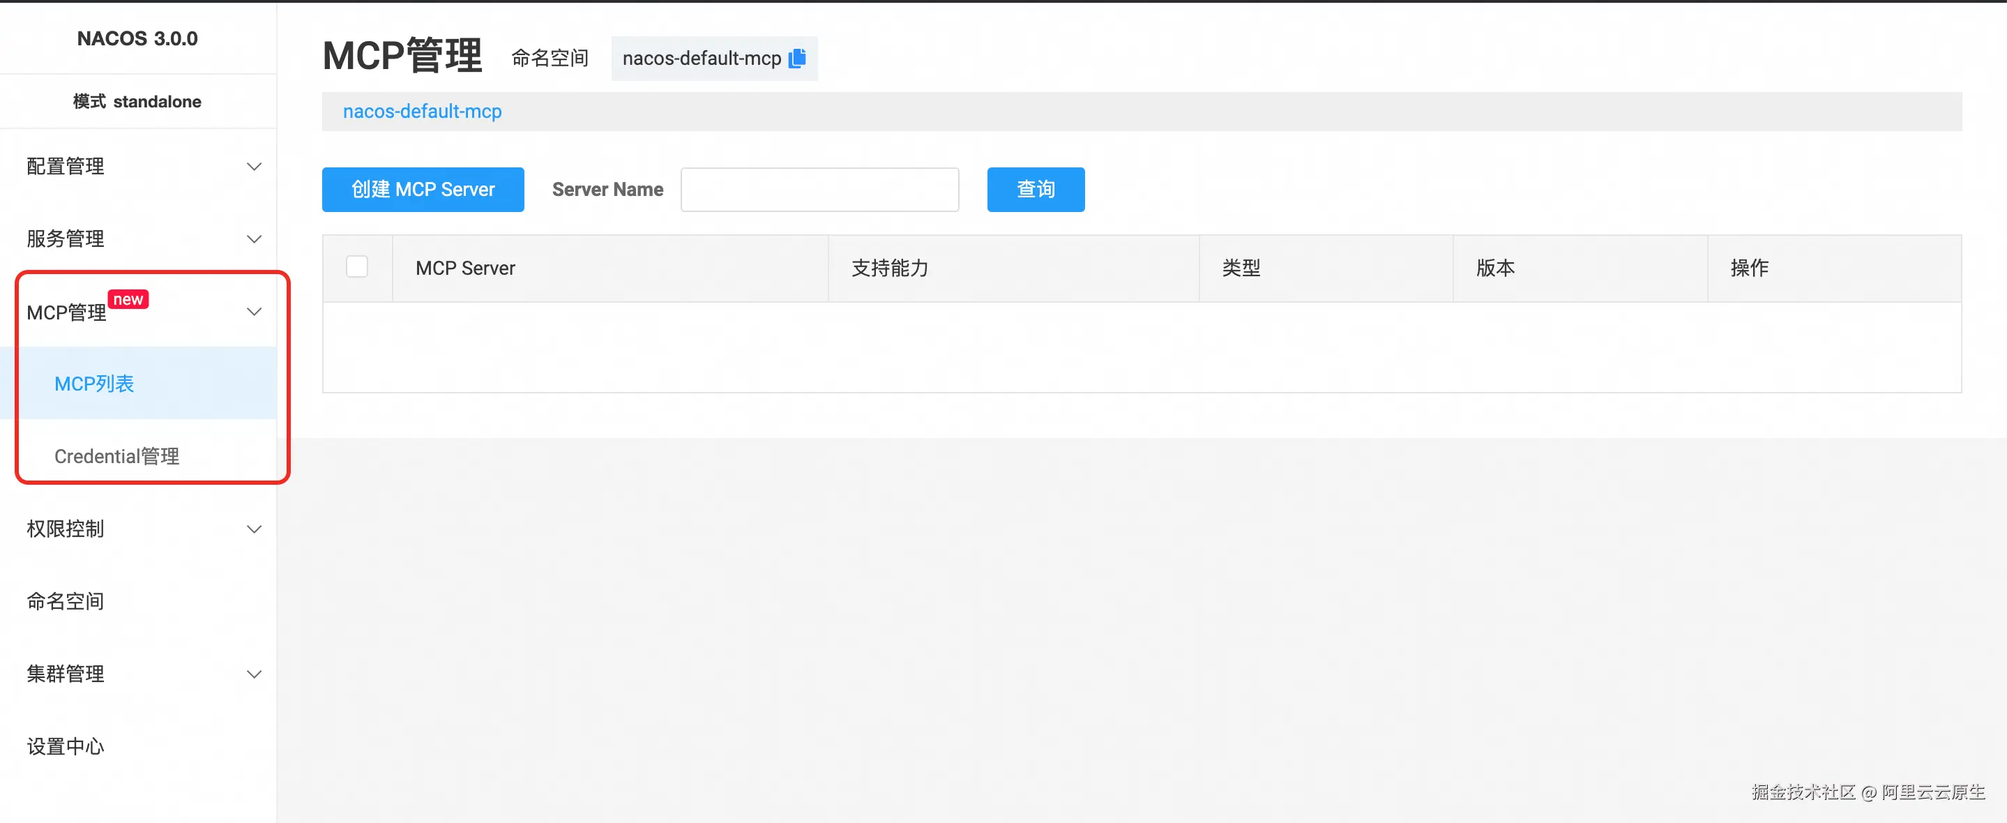This screenshot has width=2007, height=823.
Task: Expand the 集群管理 menu chevron
Action: 254,674
